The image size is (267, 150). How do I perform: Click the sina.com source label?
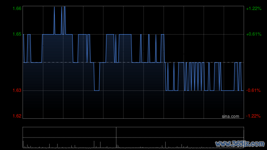click(230, 117)
